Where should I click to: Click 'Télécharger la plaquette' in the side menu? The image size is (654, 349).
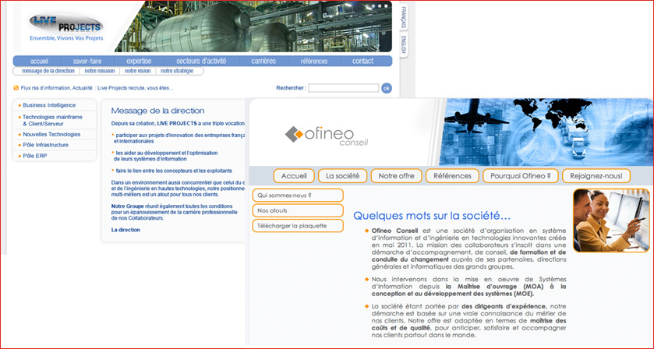pyautogui.click(x=297, y=226)
